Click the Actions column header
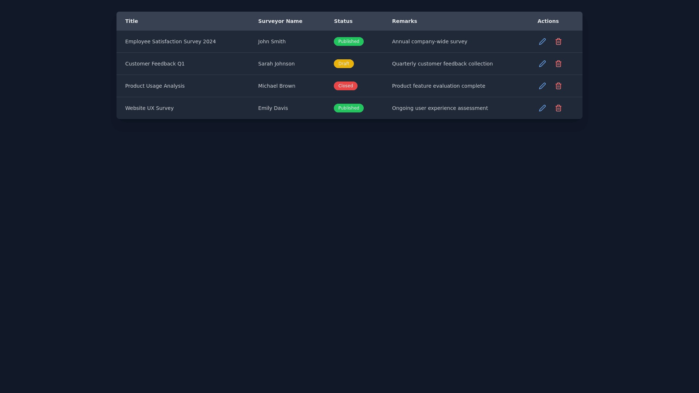Image resolution: width=699 pixels, height=393 pixels. click(x=548, y=21)
